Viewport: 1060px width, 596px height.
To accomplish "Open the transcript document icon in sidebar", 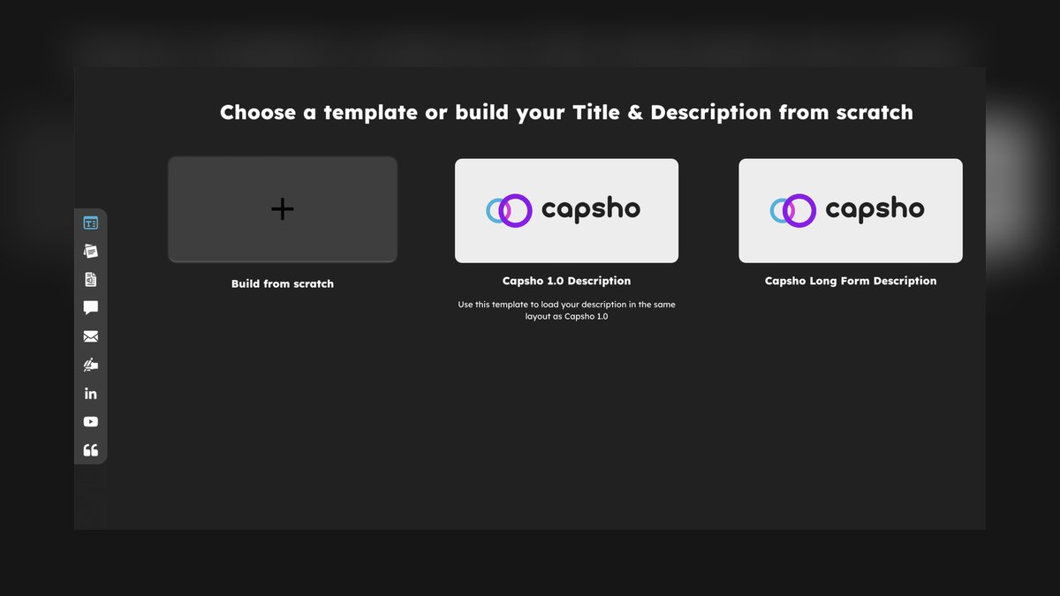I will (x=90, y=280).
